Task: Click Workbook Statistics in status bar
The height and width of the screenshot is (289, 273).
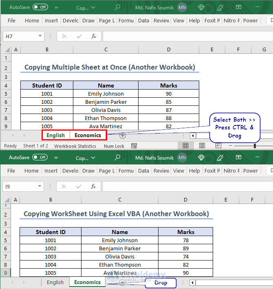Action: [75, 146]
